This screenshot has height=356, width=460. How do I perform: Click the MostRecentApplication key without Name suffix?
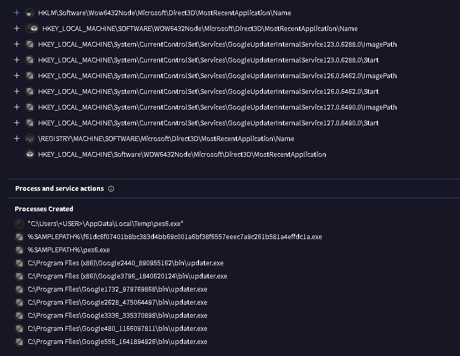182,155
